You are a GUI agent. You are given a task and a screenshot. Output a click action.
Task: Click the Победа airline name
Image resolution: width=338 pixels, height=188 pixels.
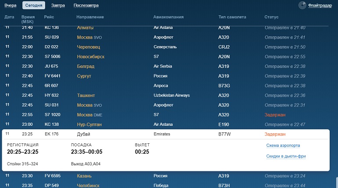(x=161, y=185)
